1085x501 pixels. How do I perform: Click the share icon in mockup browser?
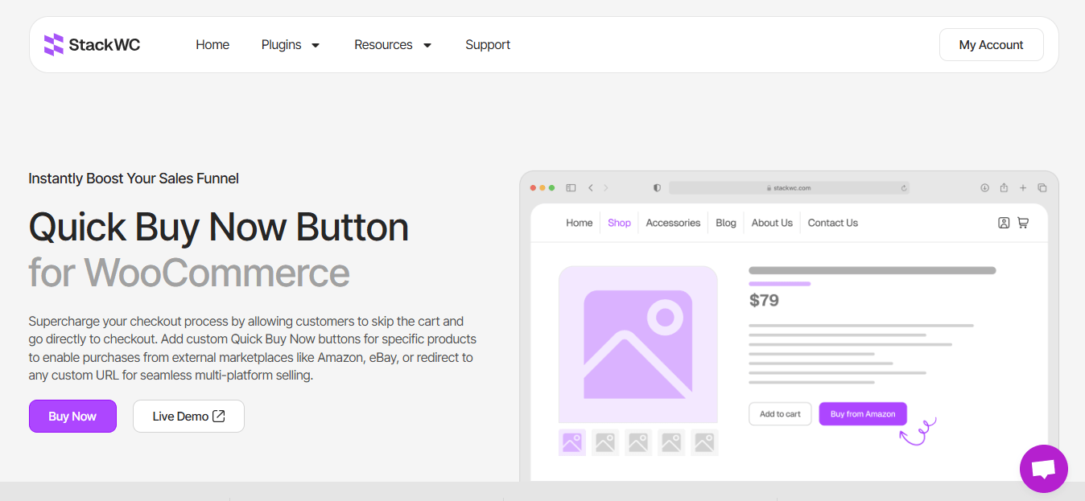pyautogui.click(x=1004, y=188)
